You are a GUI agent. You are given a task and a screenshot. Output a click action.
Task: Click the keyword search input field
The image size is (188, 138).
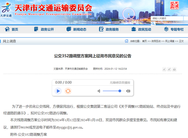click(x=167, y=18)
